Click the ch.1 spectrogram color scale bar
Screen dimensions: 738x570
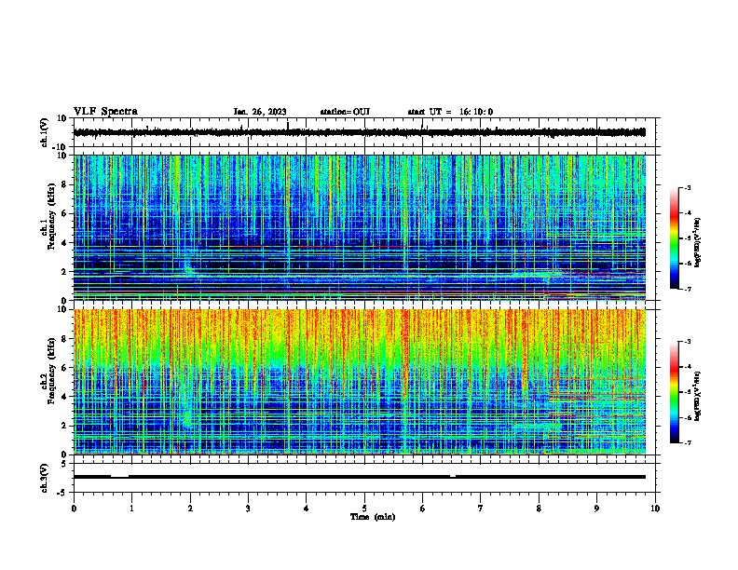click(x=675, y=238)
